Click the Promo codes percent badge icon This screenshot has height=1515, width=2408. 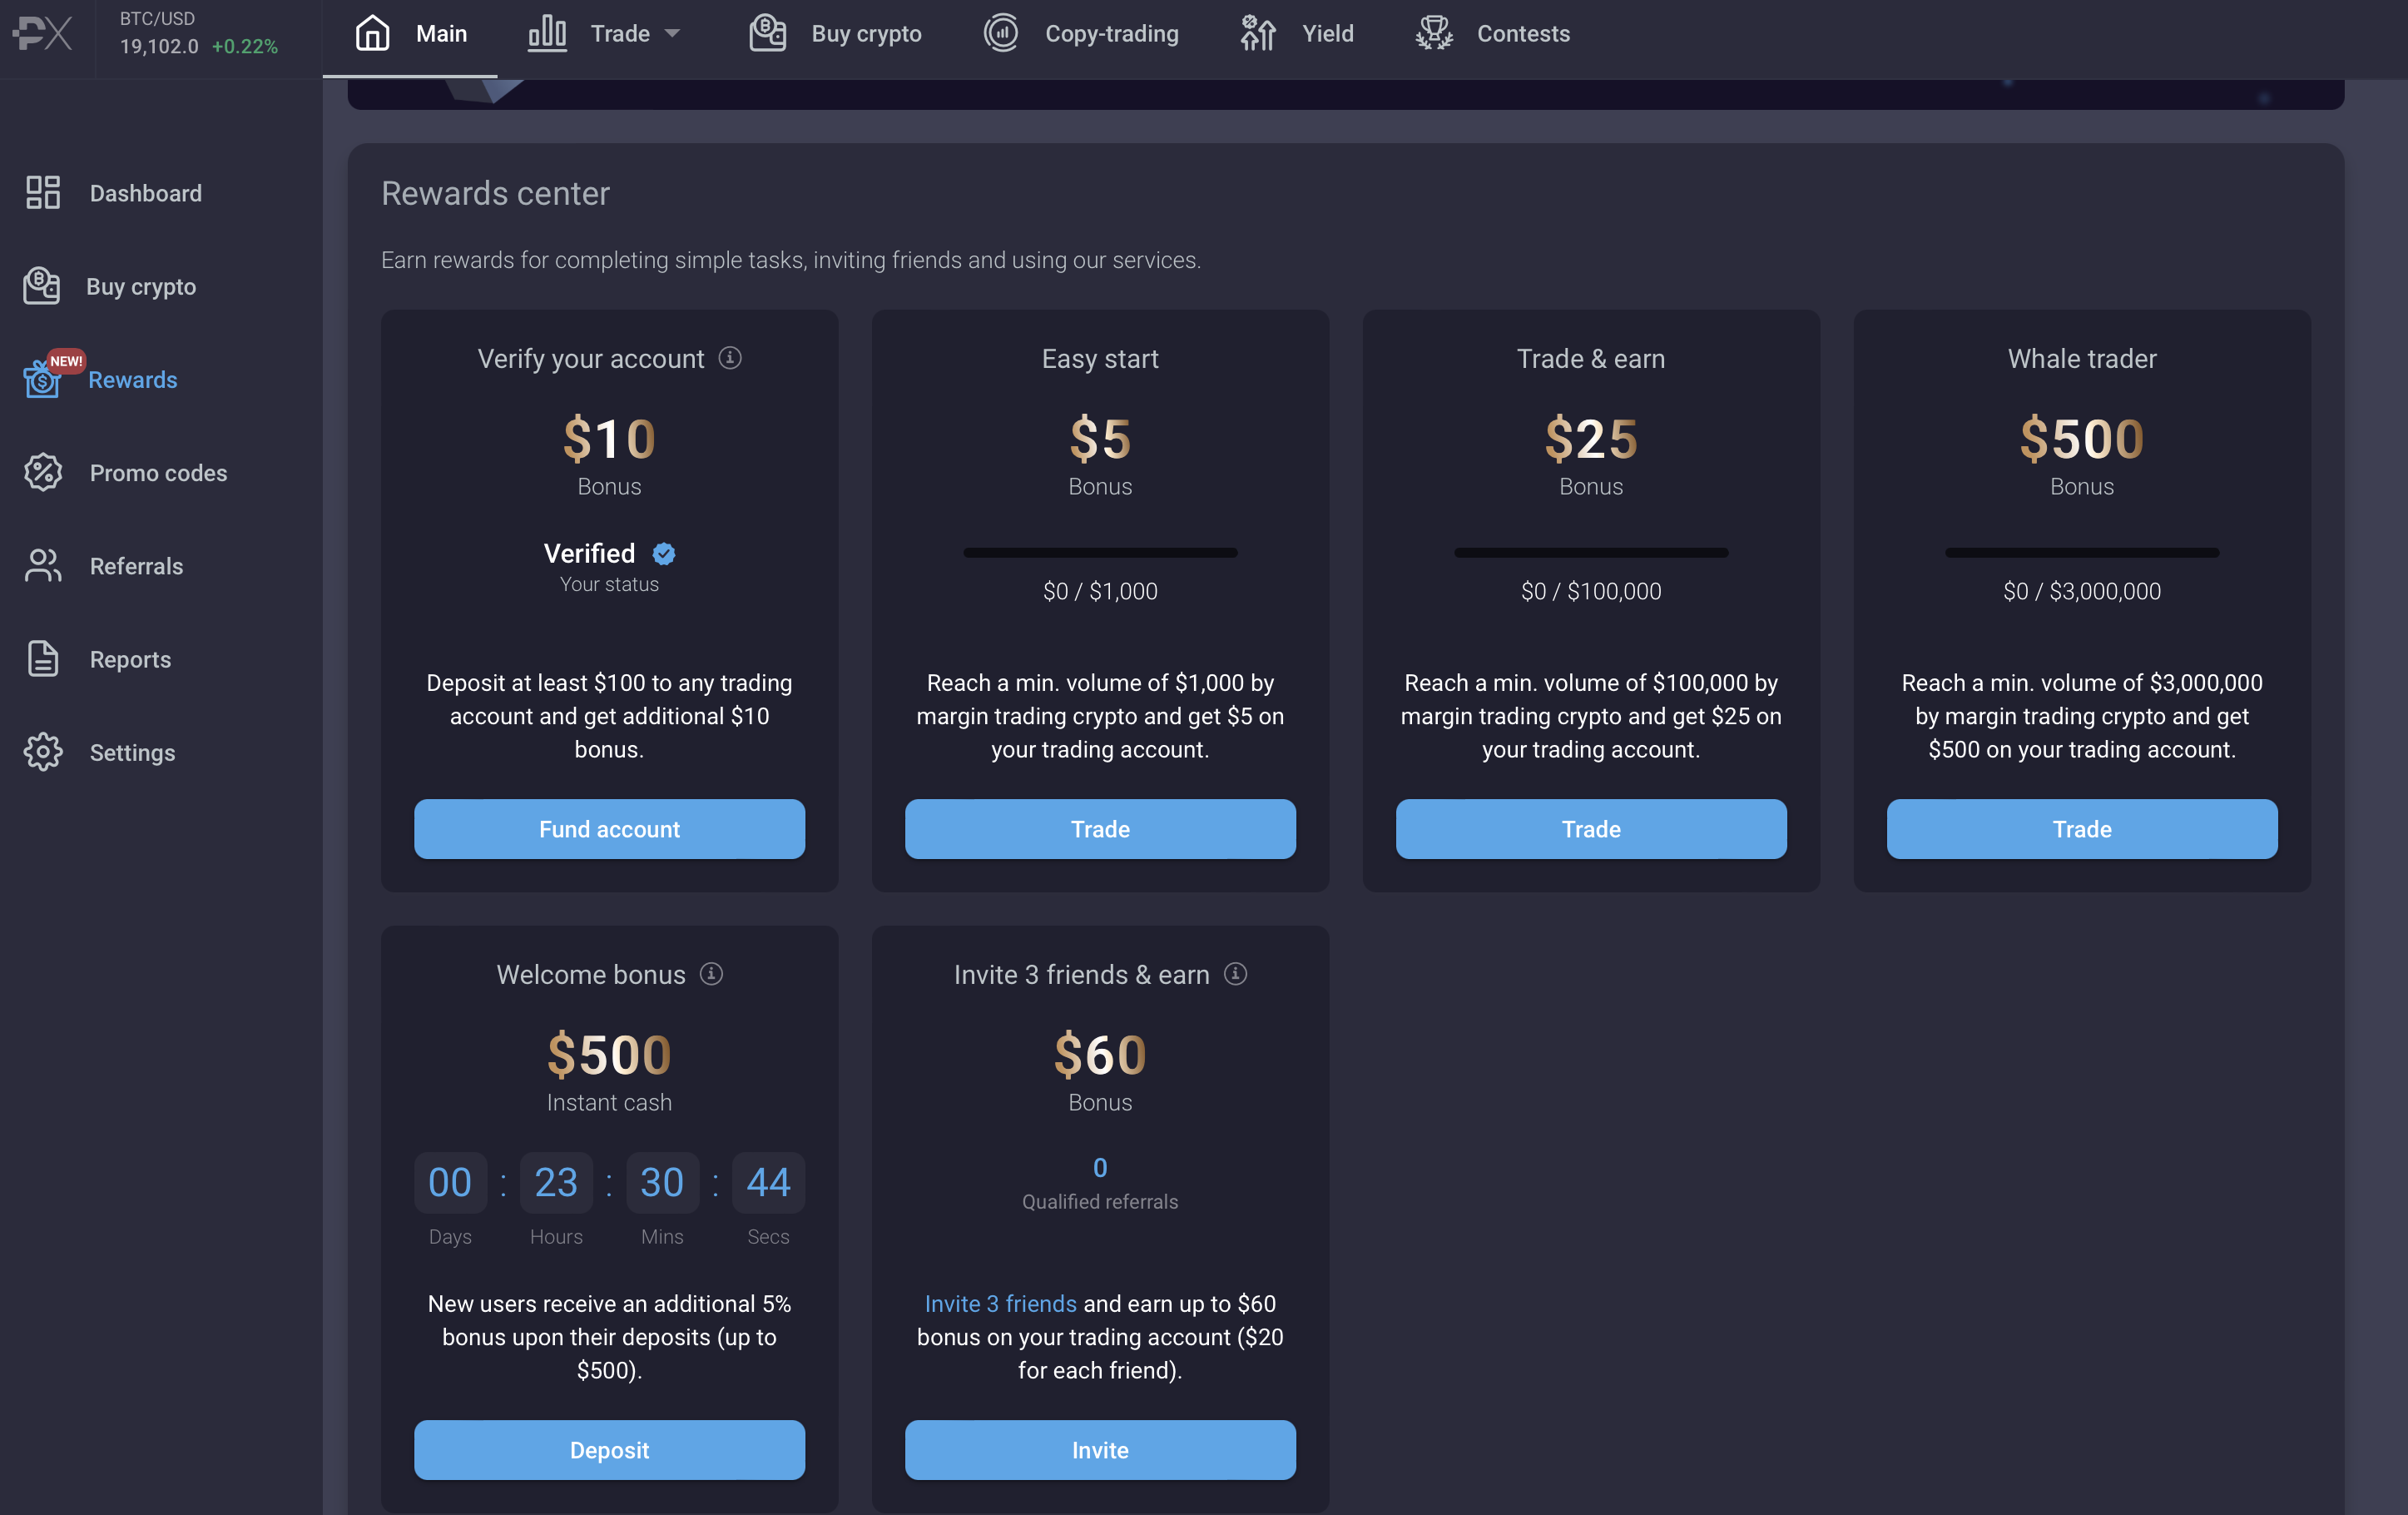tap(43, 472)
